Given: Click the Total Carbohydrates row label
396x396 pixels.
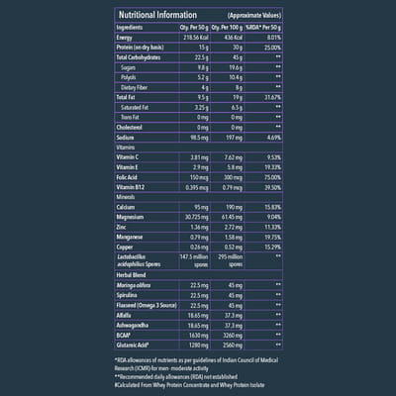Looking at the screenshot, I should coord(139,57).
